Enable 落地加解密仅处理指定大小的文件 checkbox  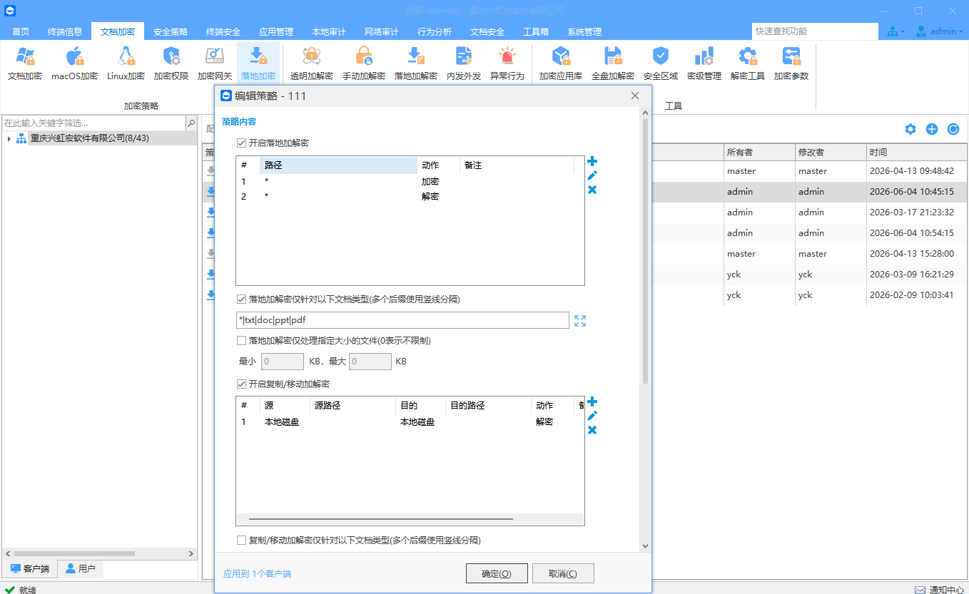pyautogui.click(x=242, y=341)
